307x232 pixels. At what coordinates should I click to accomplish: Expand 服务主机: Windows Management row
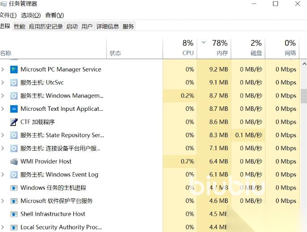3,96
